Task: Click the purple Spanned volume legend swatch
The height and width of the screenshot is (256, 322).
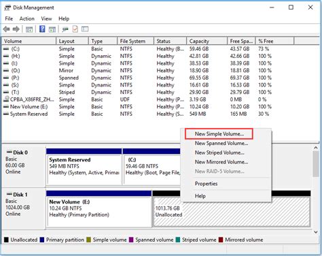Action: click(x=131, y=240)
